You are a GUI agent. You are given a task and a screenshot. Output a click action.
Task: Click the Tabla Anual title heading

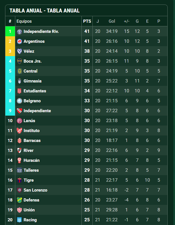[x=45, y=10]
